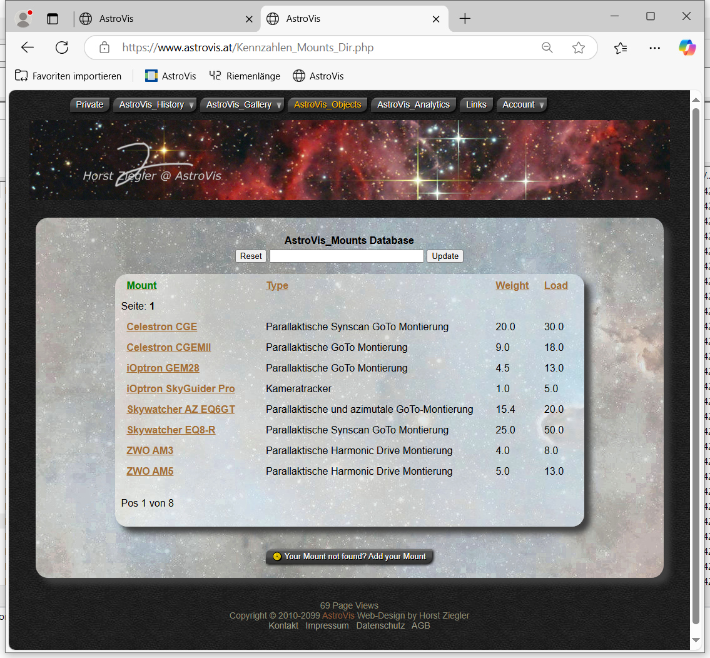Sort table by Load column
Image resolution: width=710 pixels, height=658 pixels.
(x=556, y=285)
